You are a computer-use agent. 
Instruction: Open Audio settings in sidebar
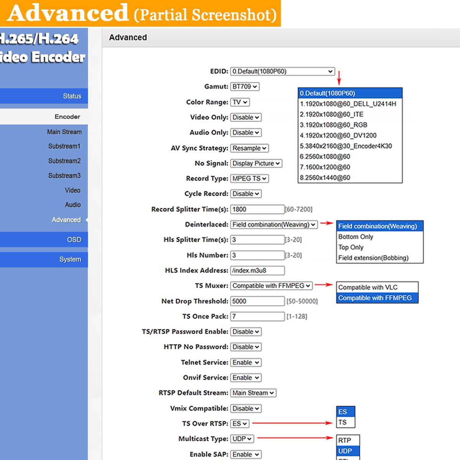pyautogui.click(x=72, y=205)
